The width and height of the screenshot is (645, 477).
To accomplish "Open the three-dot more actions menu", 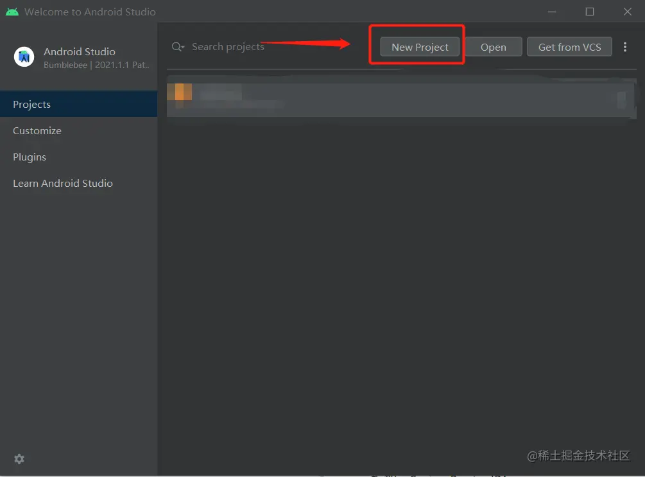I will click(625, 47).
